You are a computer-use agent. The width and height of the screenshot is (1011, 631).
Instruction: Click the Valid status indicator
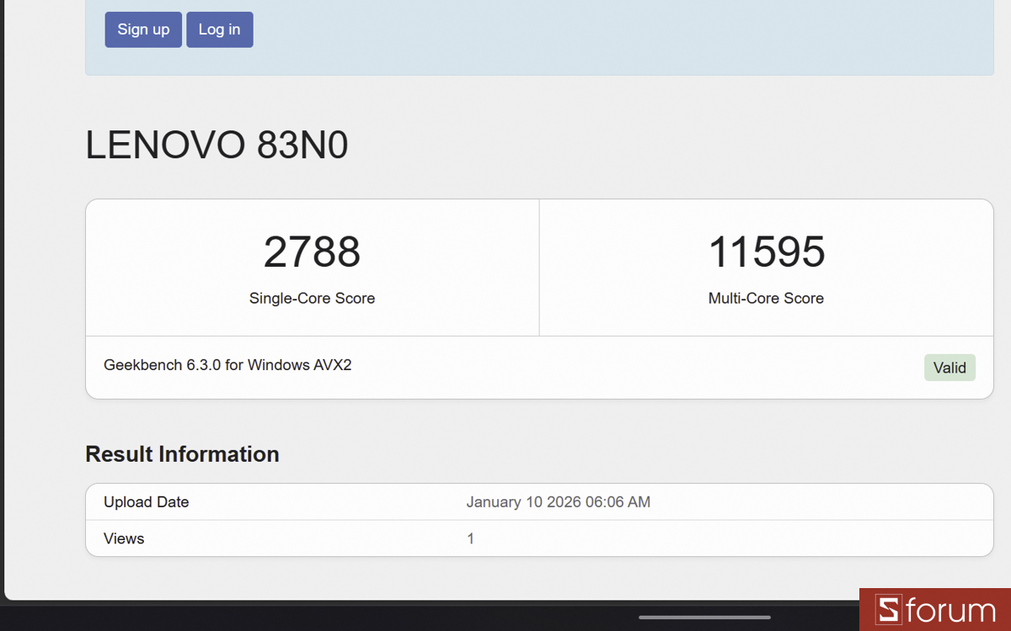click(x=949, y=368)
